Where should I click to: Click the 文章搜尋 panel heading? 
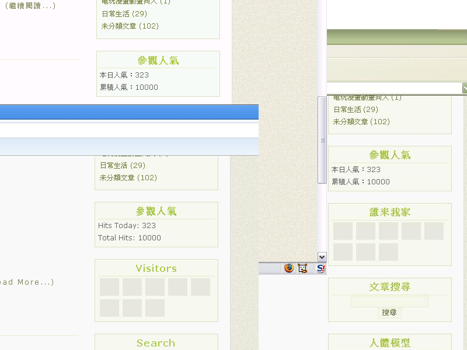tap(390, 287)
